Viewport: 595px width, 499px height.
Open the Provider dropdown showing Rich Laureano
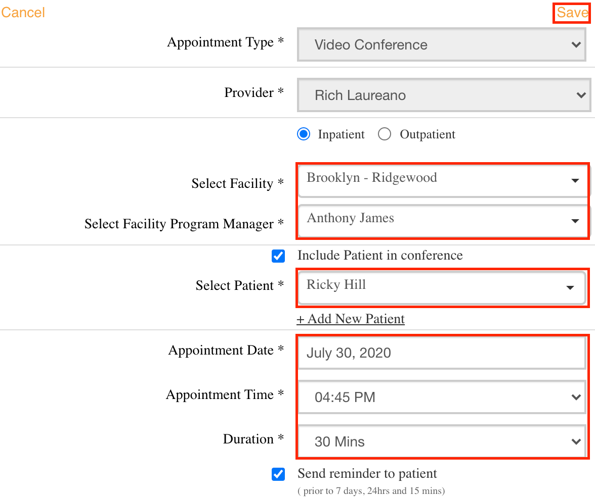[x=443, y=95]
